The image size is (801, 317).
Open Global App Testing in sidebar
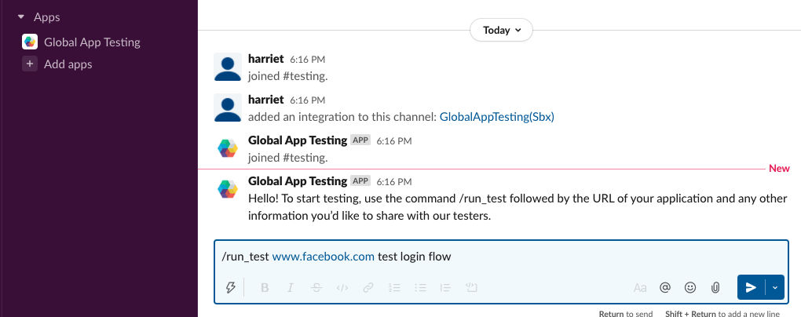pyautogui.click(x=92, y=42)
